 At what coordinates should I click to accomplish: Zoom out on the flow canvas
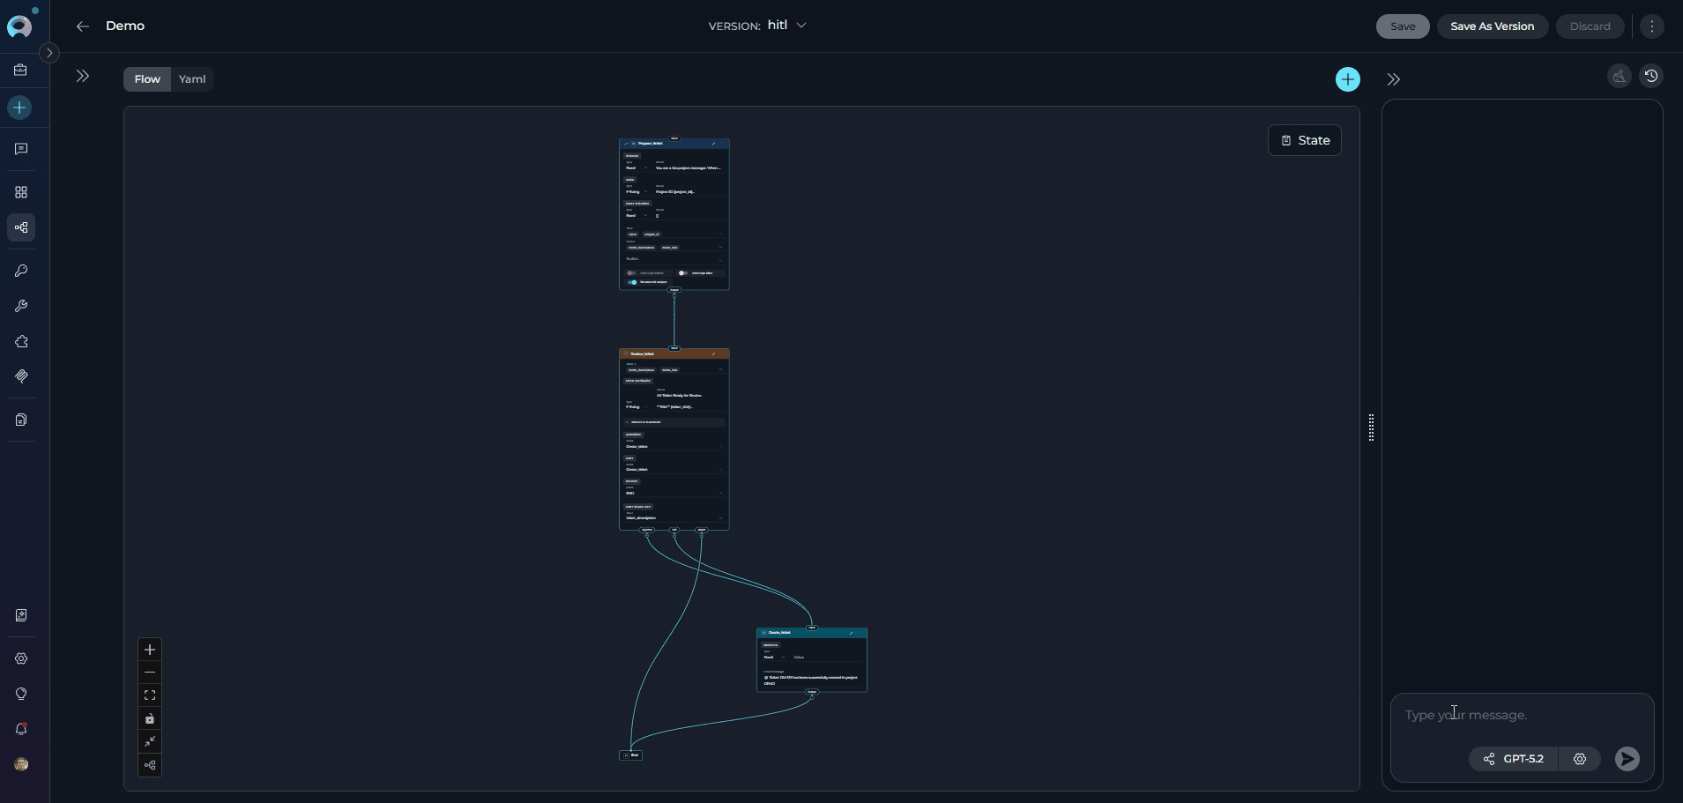tap(150, 673)
